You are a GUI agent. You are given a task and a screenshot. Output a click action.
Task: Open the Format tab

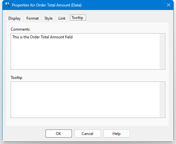click(x=33, y=18)
